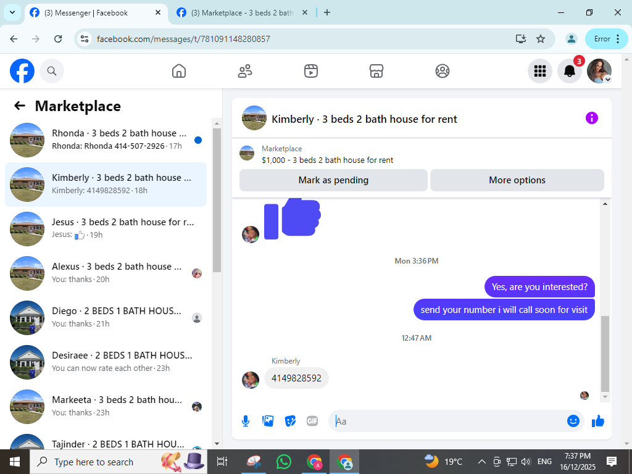
Task: Open the Marketplace storefront icon
Action: pyautogui.click(x=376, y=71)
